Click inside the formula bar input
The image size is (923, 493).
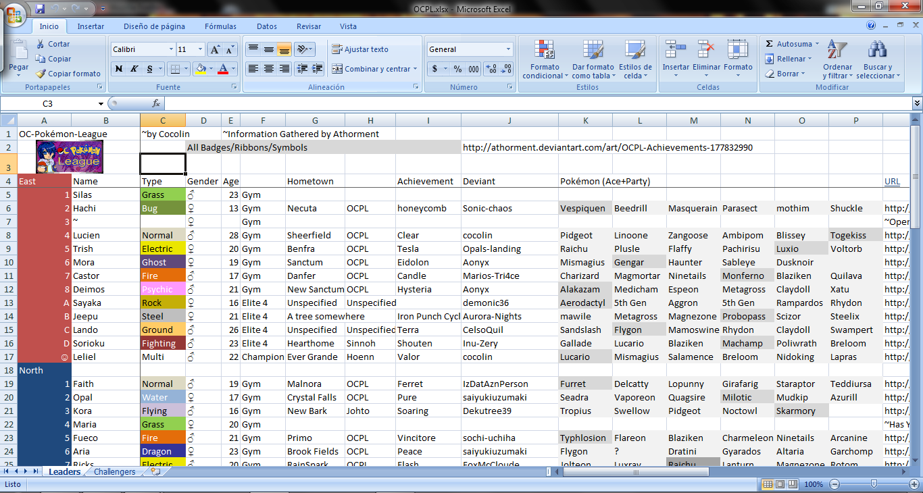pyautogui.click(x=538, y=103)
